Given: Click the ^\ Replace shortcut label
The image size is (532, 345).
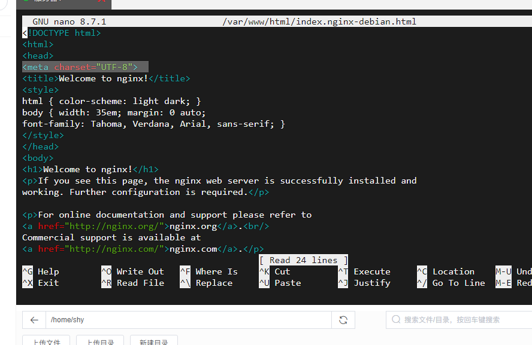Looking at the screenshot, I should [206, 283].
